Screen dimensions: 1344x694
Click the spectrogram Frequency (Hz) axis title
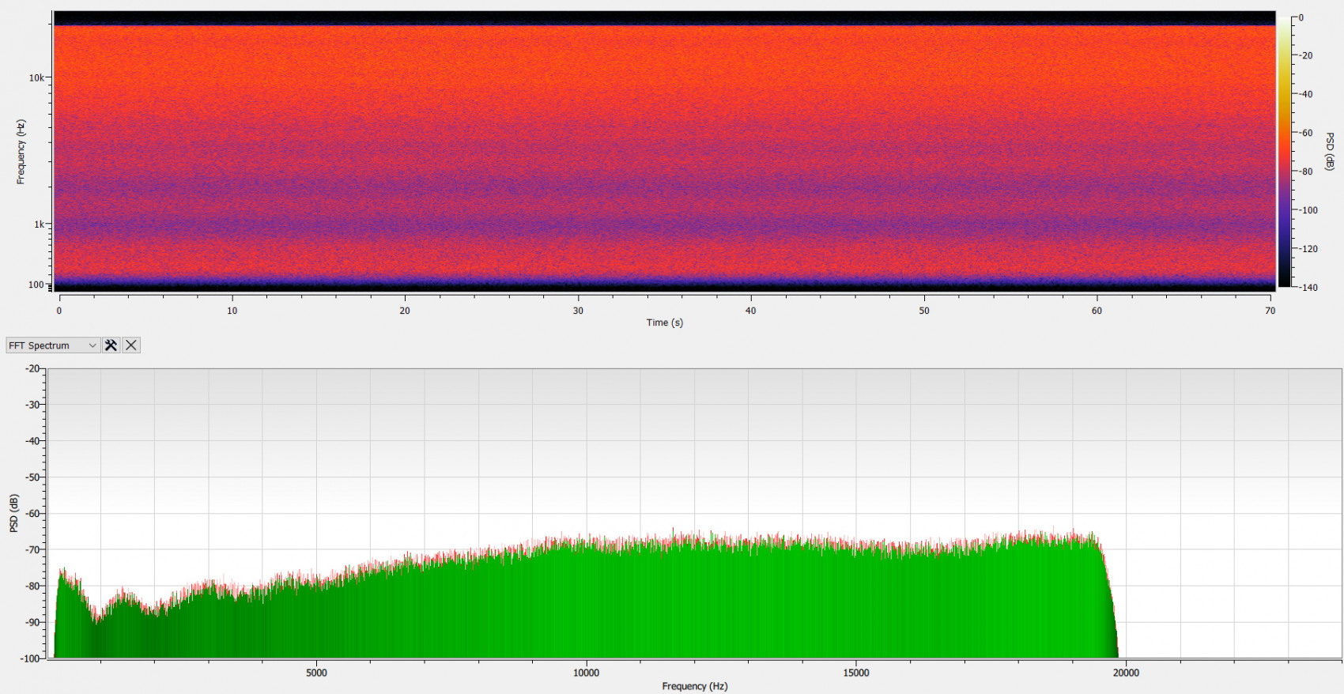pos(21,152)
